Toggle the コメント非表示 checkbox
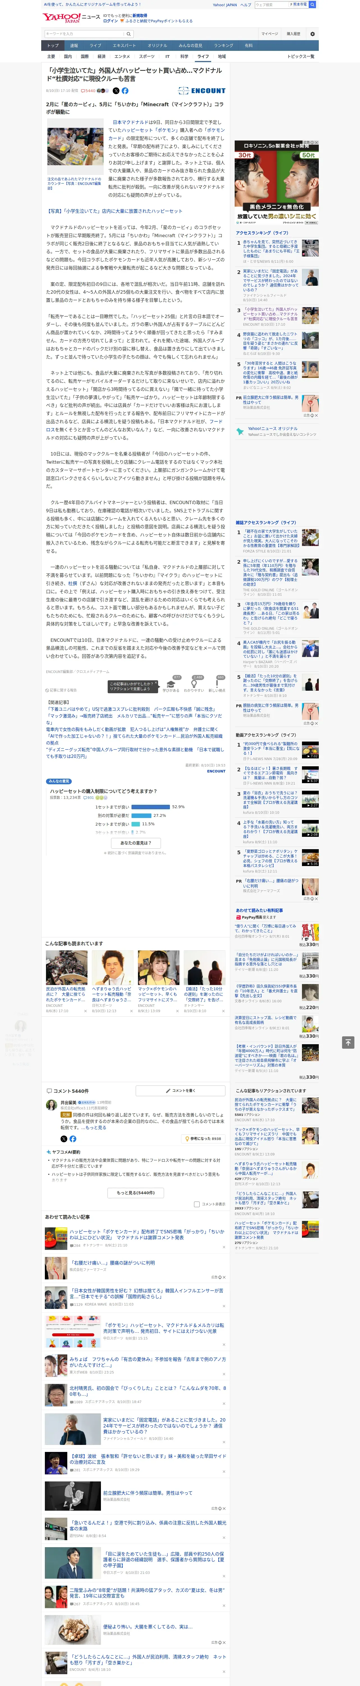The width and height of the screenshot is (360, 1686). [197, 1204]
